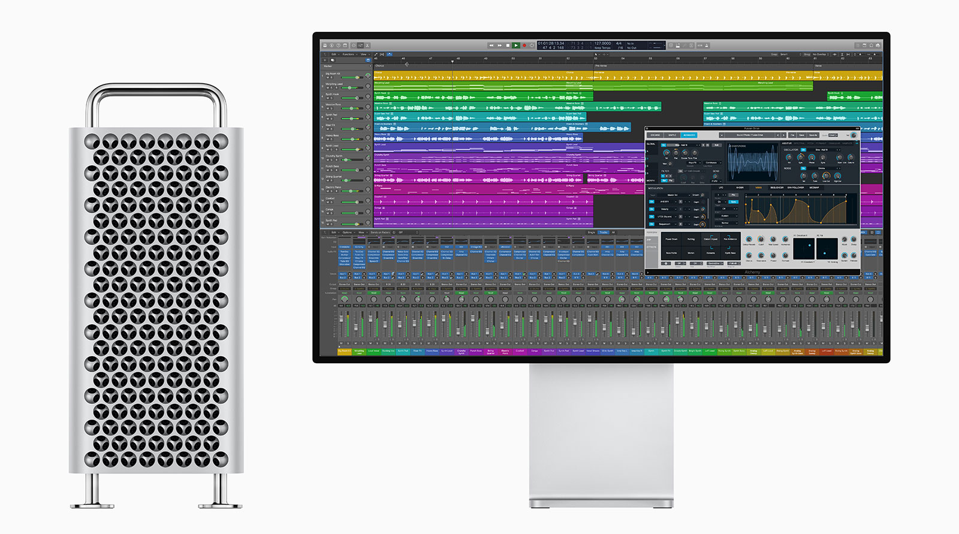Screen dimensions: 959x534
Task: Click the Play button in the transport
Action: tap(515, 46)
